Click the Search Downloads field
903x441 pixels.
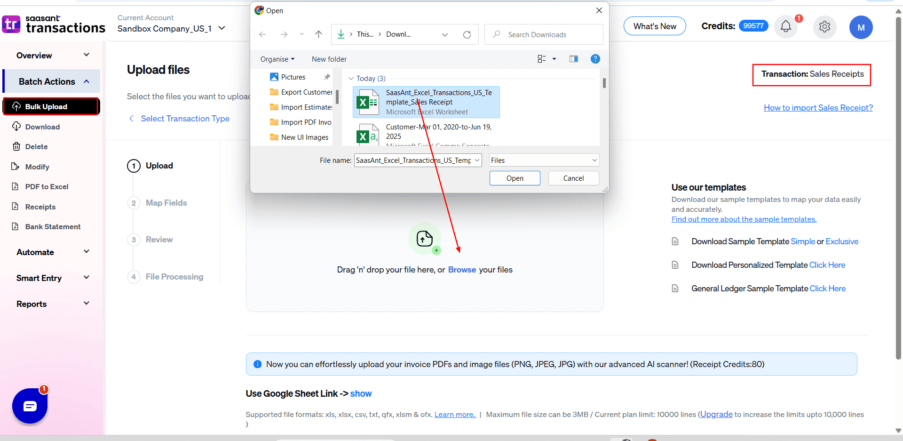click(x=544, y=34)
